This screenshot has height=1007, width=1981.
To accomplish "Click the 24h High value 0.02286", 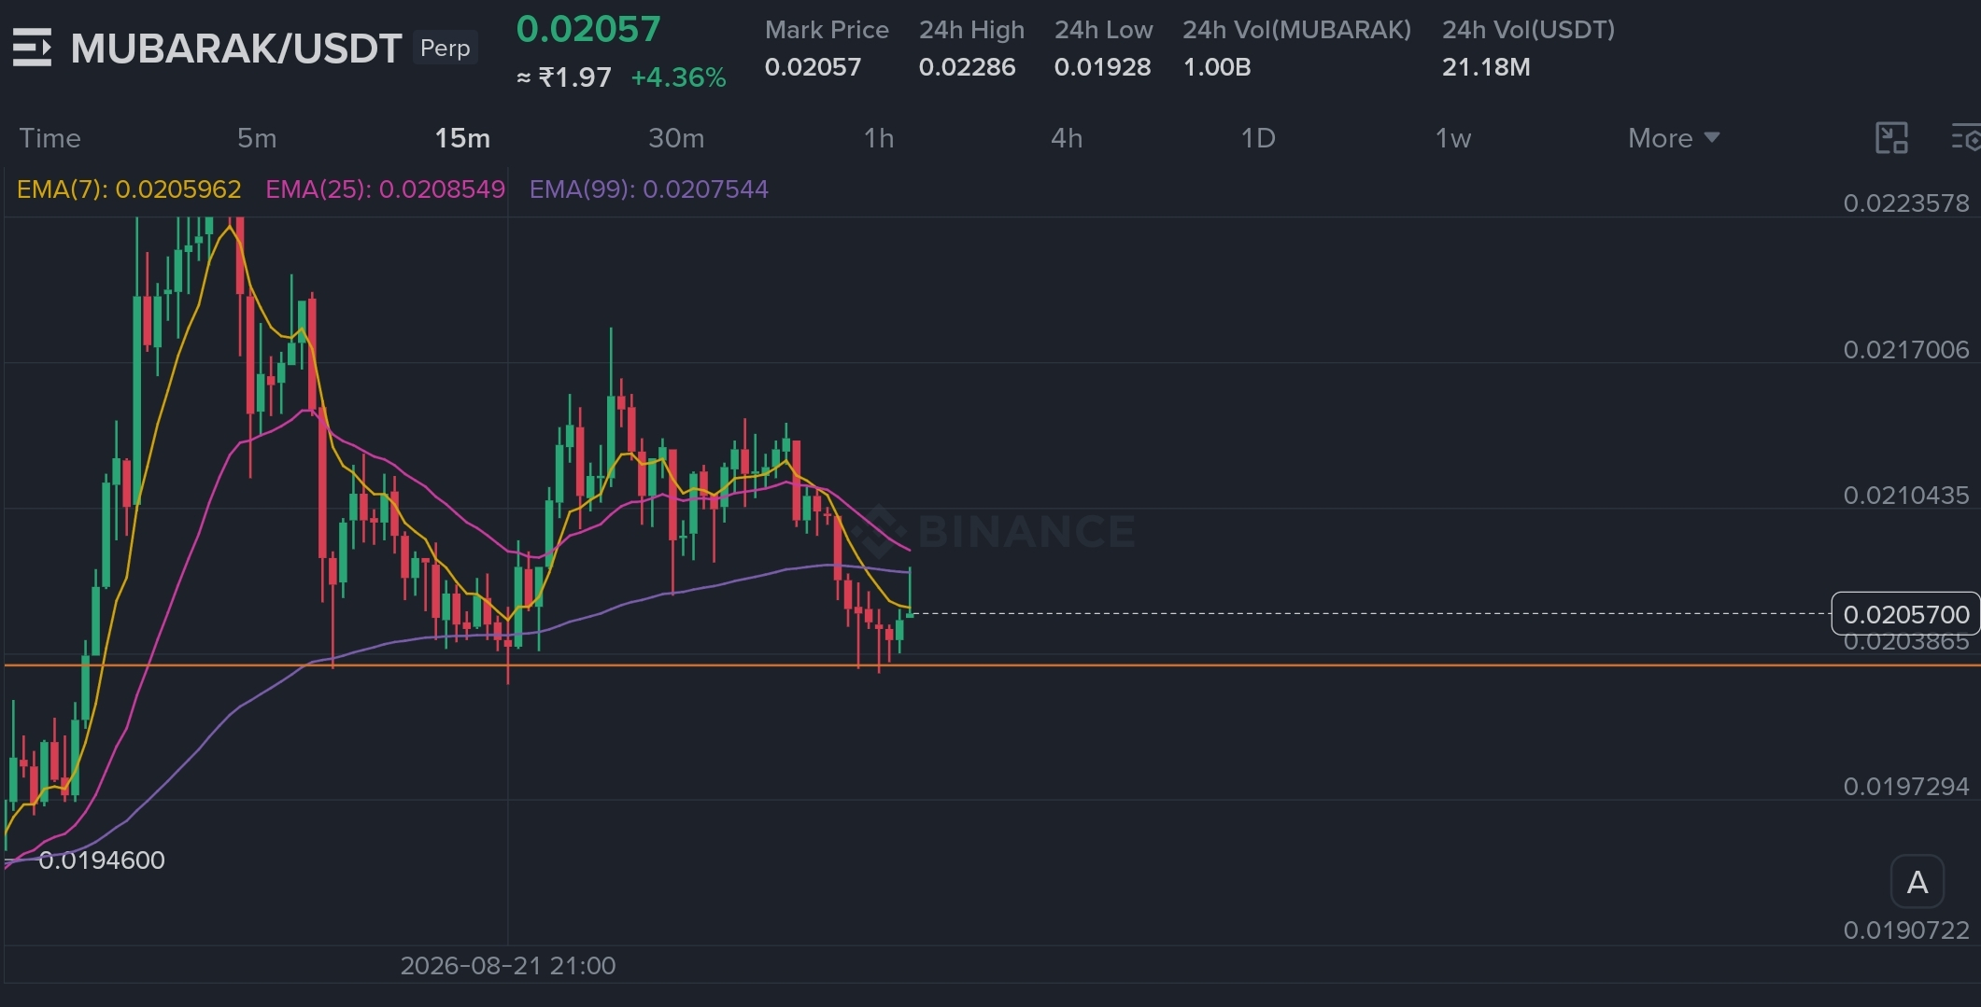I will (967, 67).
